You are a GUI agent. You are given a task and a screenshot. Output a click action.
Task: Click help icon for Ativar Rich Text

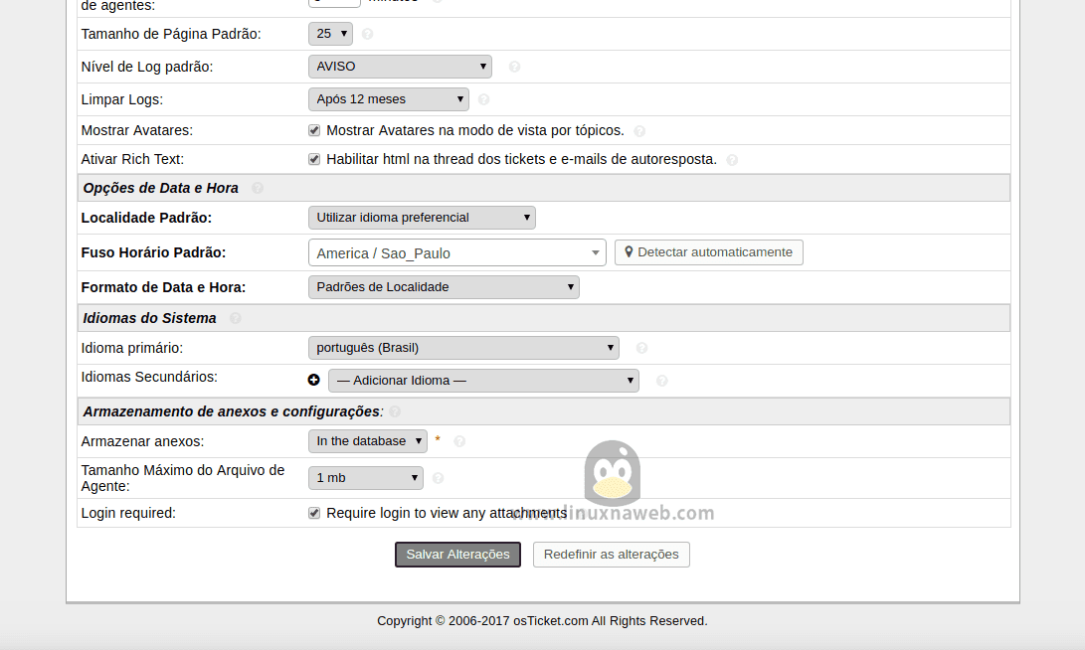tap(732, 160)
